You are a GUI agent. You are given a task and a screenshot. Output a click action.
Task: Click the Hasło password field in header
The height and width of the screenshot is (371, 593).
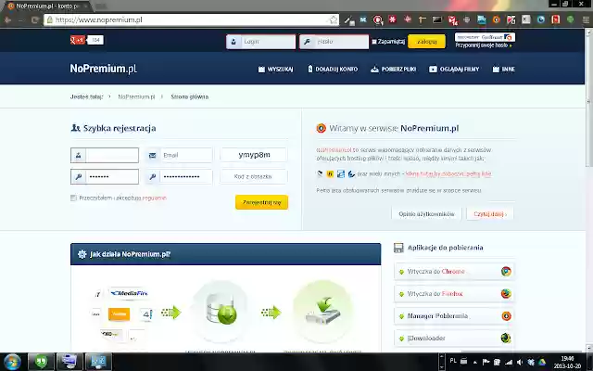click(334, 42)
